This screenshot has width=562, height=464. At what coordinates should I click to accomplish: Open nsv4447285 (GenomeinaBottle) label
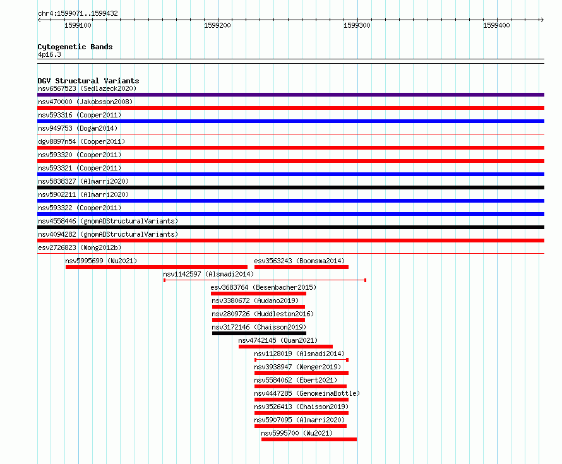point(307,393)
